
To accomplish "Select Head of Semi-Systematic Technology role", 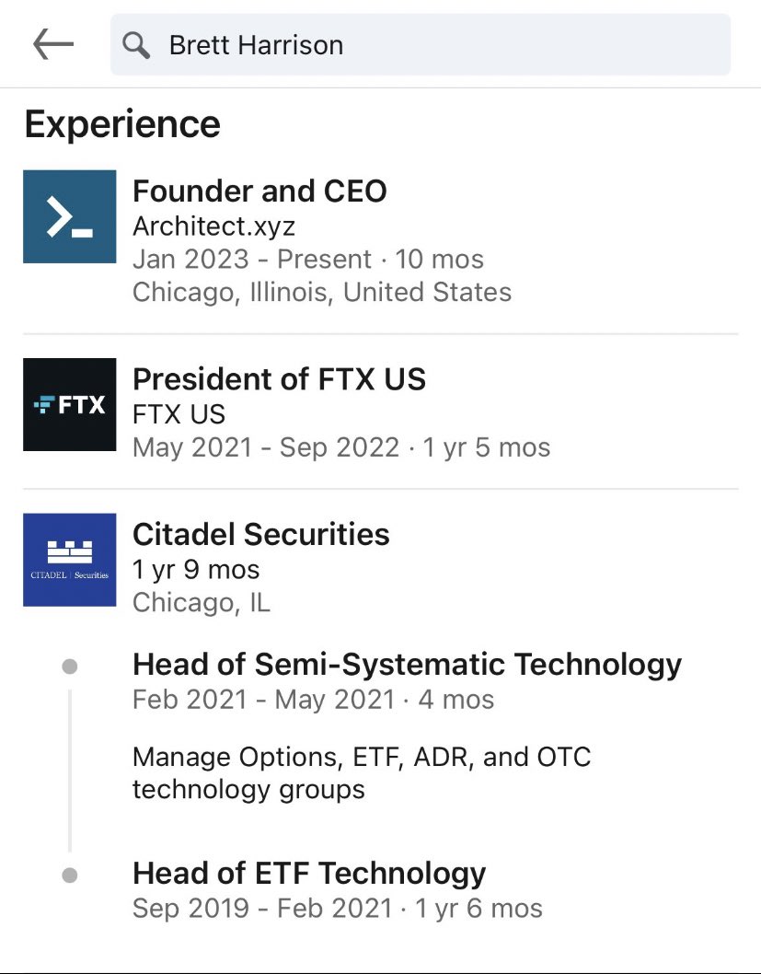I will tap(407, 664).
